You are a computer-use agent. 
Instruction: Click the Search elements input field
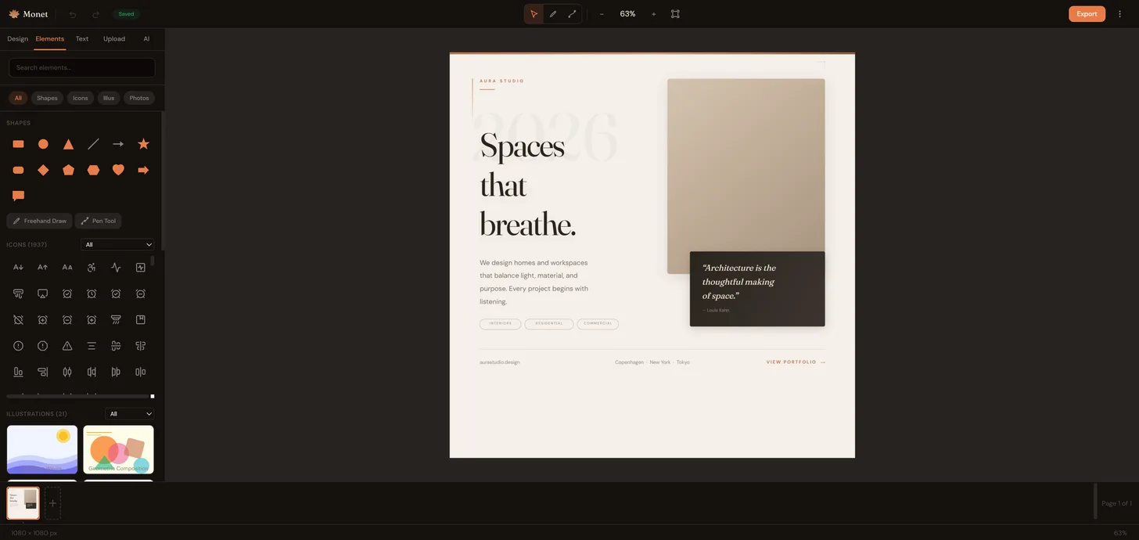pyautogui.click(x=81, y=67)
